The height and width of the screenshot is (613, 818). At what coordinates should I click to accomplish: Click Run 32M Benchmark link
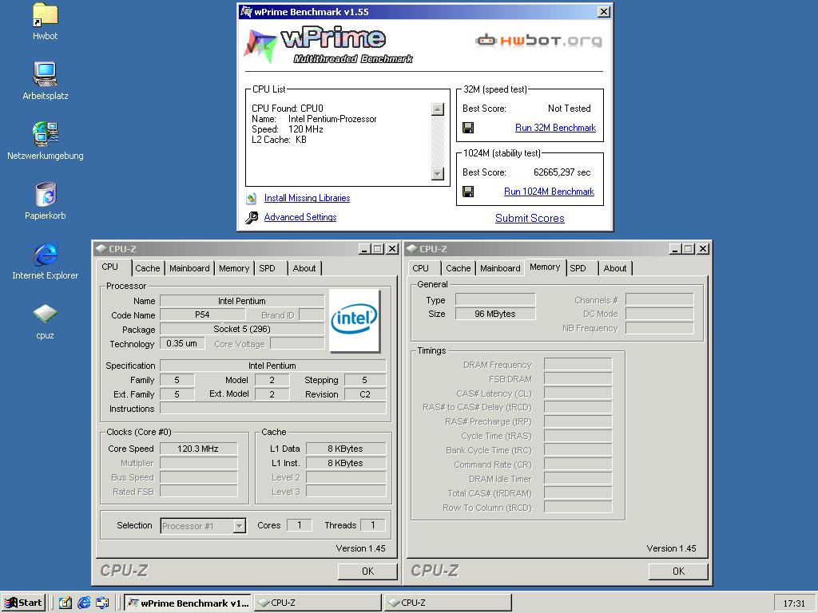555,128
